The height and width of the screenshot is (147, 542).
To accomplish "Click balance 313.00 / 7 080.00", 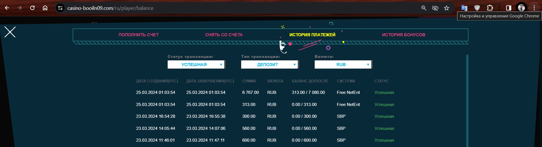I will [x=308, y=92].
